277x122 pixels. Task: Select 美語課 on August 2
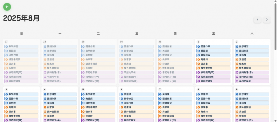pyautogui.click(x=252, y=55)
